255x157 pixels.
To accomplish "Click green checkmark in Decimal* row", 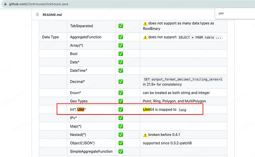I will pyautogui.click(x=121, y=82).
